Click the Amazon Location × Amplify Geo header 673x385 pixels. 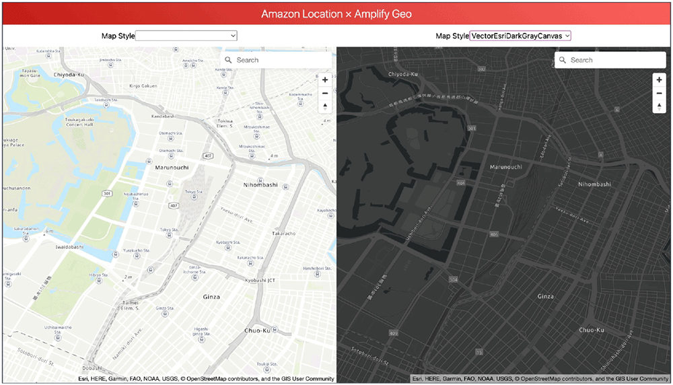336,13
